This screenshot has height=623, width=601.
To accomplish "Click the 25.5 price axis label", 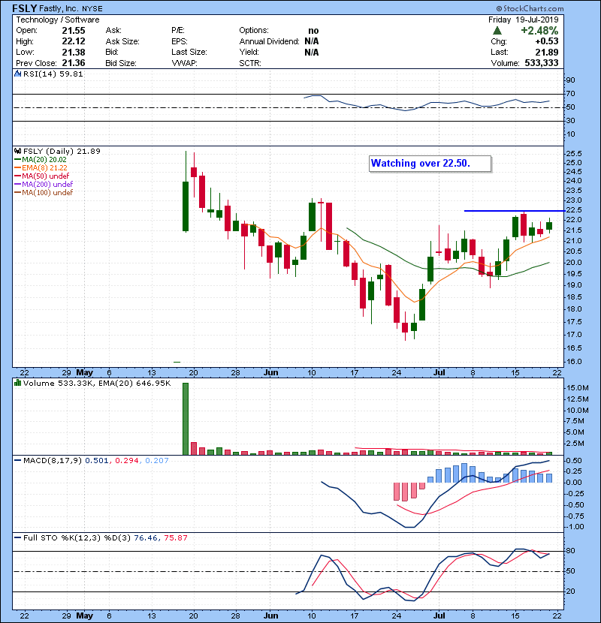I will coord(574,153).
